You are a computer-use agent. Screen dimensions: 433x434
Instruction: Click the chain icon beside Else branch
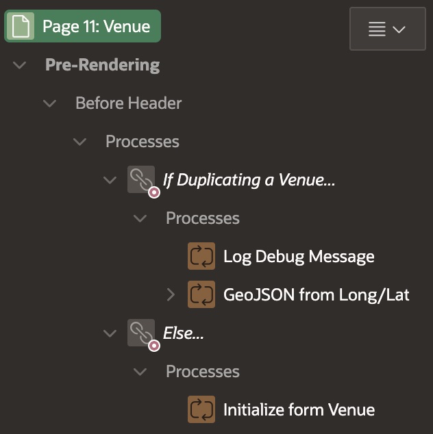coord(141,333)
